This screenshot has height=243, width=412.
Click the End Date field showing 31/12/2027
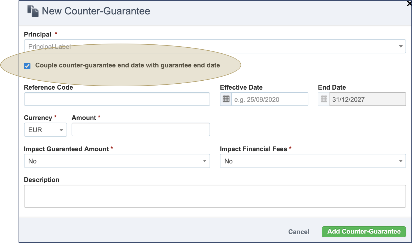click(x=368, y=99)
